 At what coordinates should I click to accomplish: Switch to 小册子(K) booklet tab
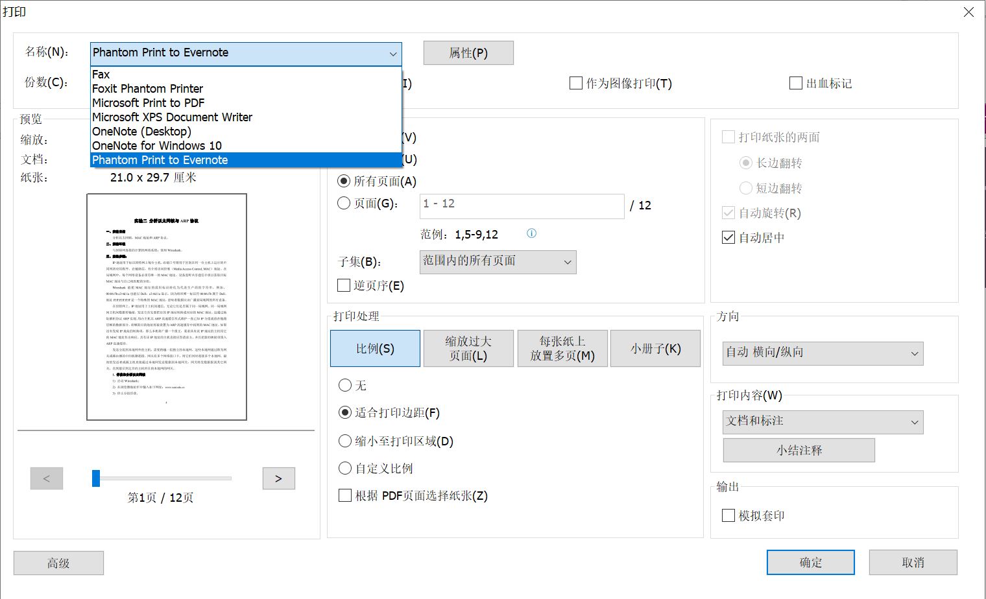click(x=655, y=349)
